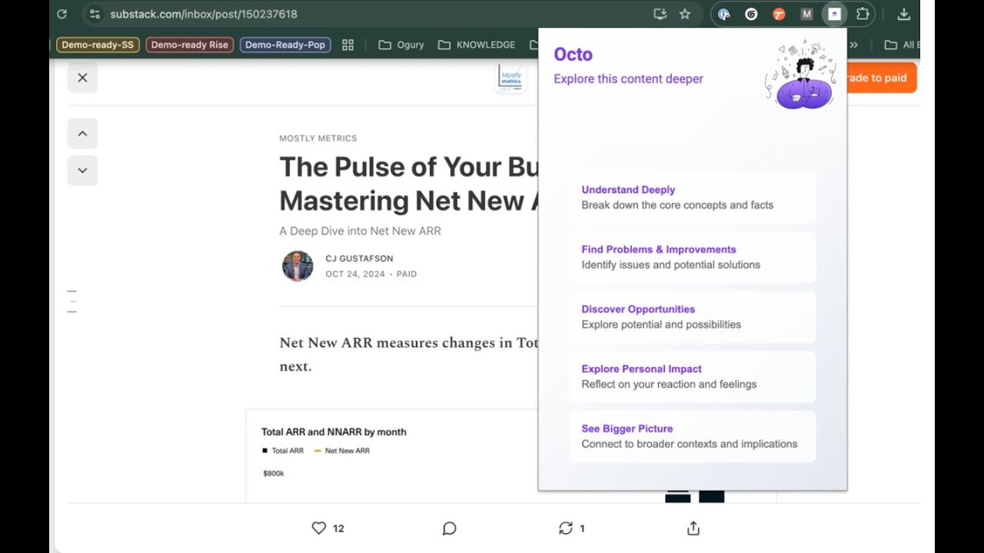Share the post with the share icon
This screenshot has width=984, height=553.
click(693, 528)
